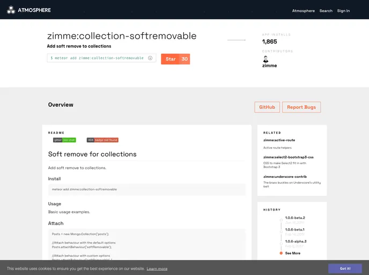Open the Atmosphere nav link
369x275 pixels.
(304, 11)
